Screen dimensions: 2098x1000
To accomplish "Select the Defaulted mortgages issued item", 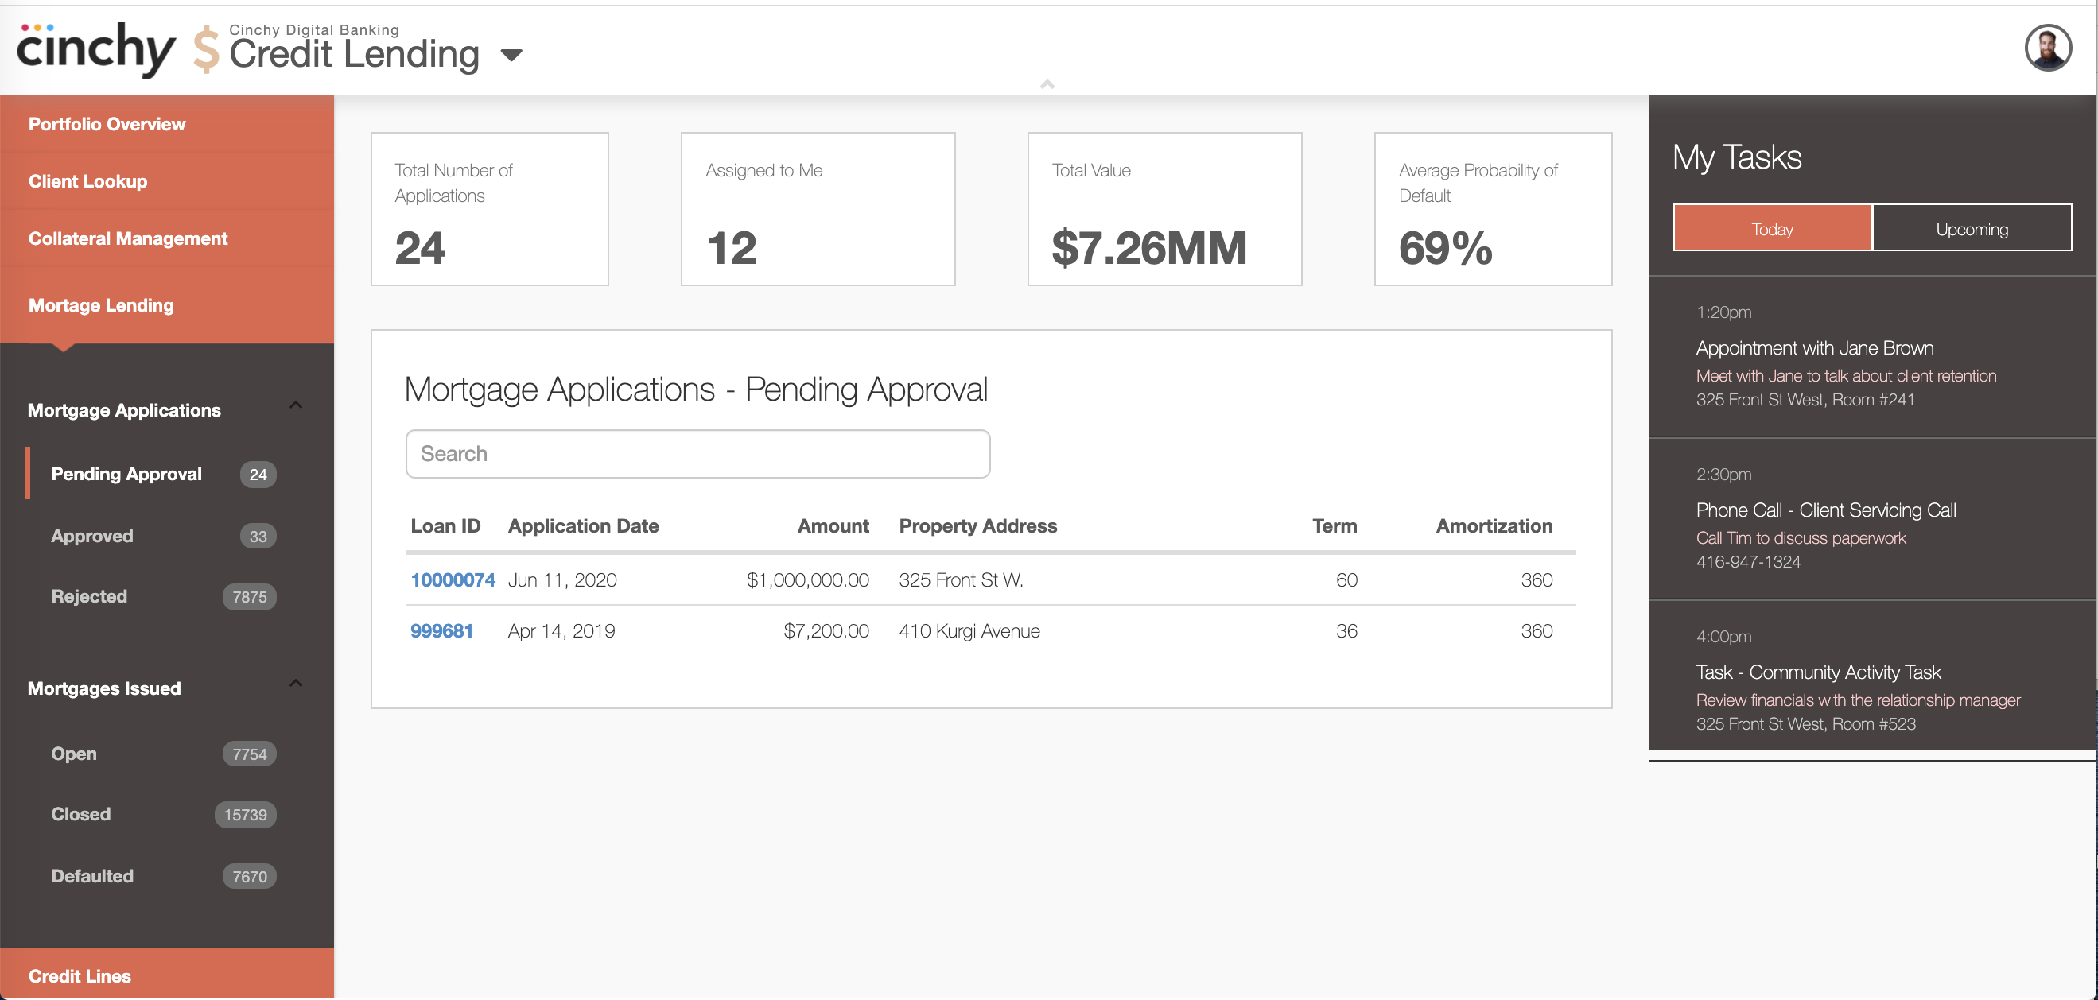I will (91, 876).
